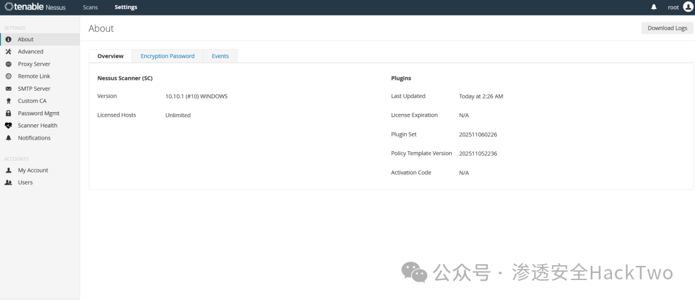
Task: Click the Users group icon
Action: tap(8, 183)
